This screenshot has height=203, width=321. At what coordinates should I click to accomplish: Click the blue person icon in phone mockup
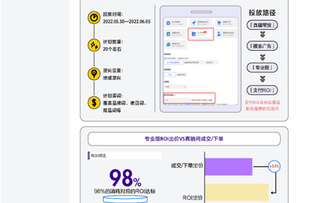point(219,34)
